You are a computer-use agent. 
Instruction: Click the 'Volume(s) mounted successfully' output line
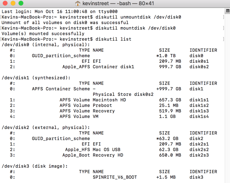coord(43,33)
